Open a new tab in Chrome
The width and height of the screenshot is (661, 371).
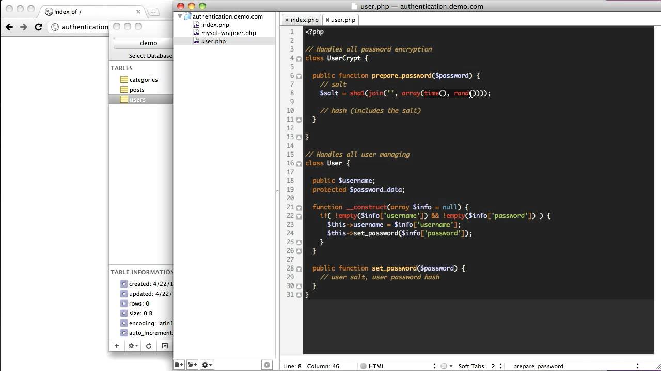153,12
